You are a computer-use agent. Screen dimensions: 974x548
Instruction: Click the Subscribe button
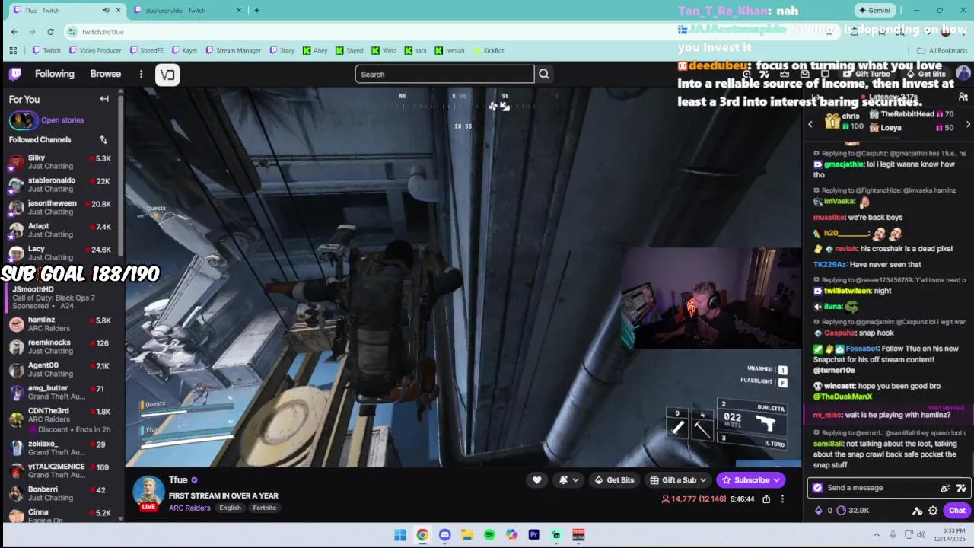point(751,479)
